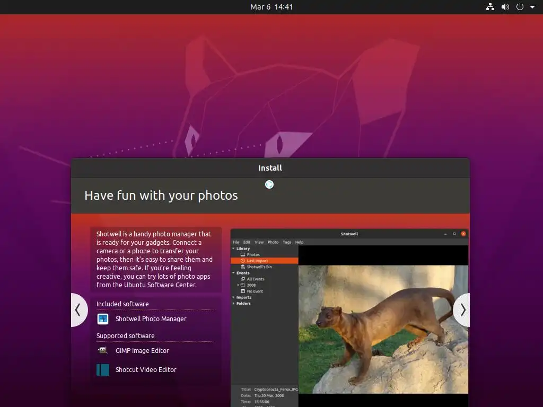Select Shotwell's Bin tree item

click(259, 267)
